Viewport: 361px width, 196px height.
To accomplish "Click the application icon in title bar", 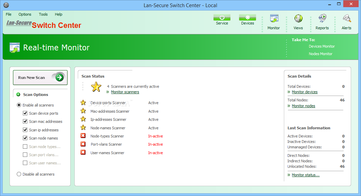I will coord(6,5).
